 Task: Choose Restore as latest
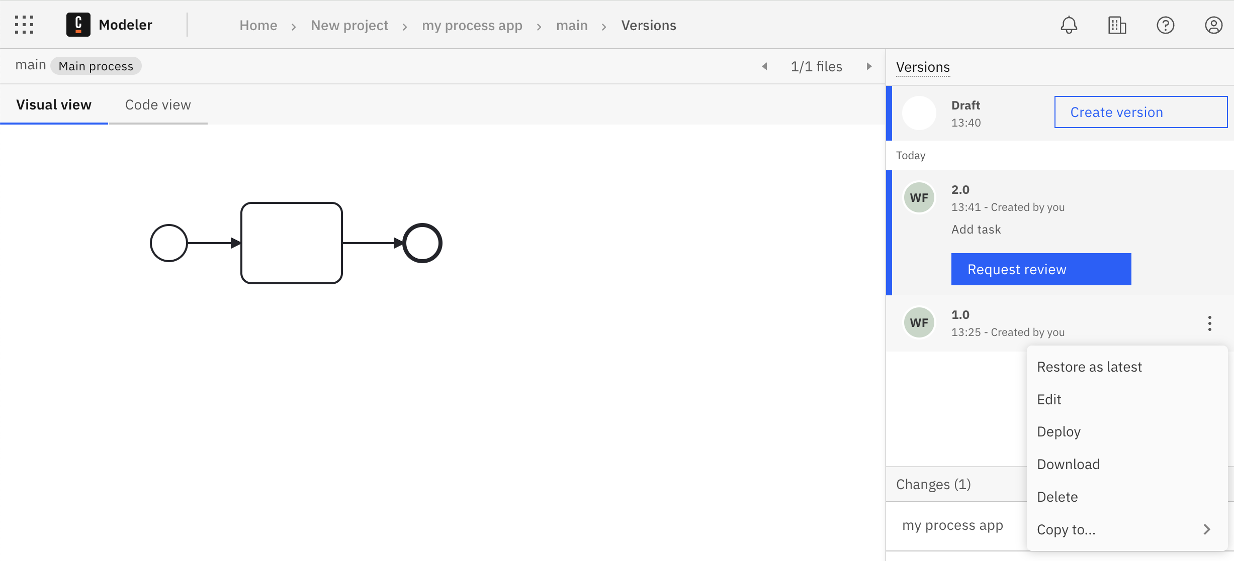pos(1089,367)
